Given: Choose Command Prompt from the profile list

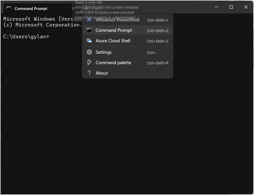Looking at the screenshot, I should click(114, 30).
